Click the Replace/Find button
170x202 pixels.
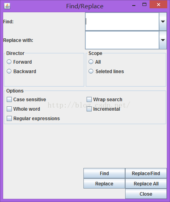point(146,173)
